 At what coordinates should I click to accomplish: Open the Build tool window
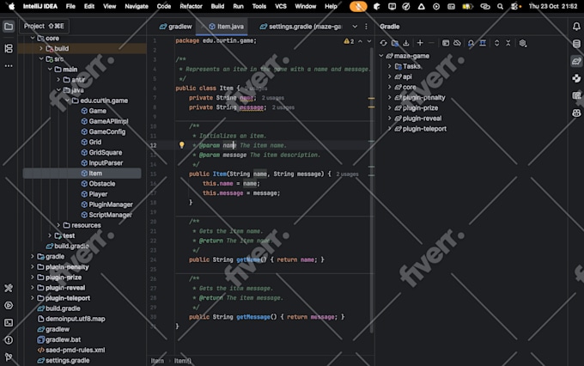(x=9, y=288)
